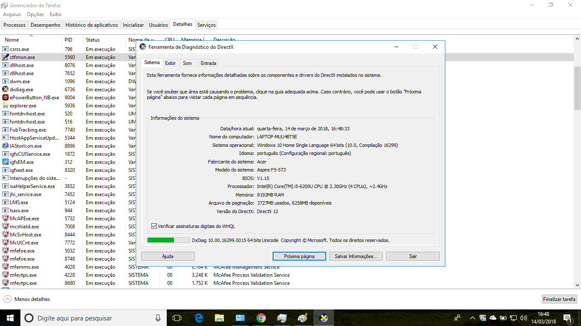The image size is (581, 326).
Task: Click the McUICnt.exe shield icon
Action: click(6, 243)
